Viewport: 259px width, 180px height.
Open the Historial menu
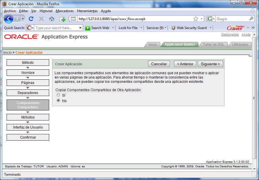tap(46, 11)
